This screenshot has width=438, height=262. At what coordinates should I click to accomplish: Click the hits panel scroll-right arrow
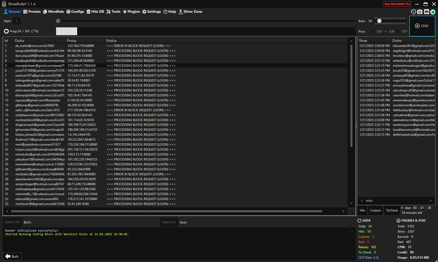(431, 201)
